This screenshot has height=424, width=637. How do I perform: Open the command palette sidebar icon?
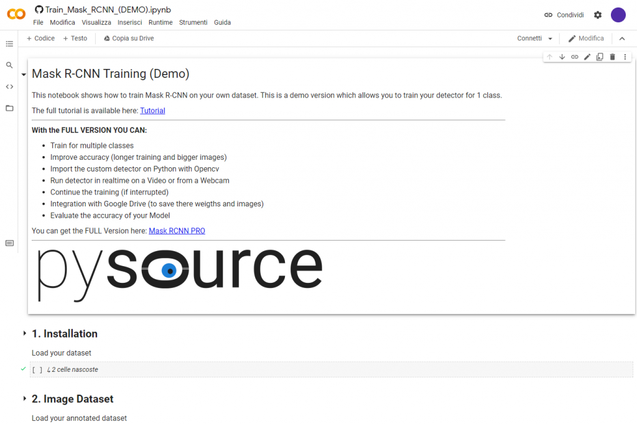pyautogui.click(x=9, y=243)
